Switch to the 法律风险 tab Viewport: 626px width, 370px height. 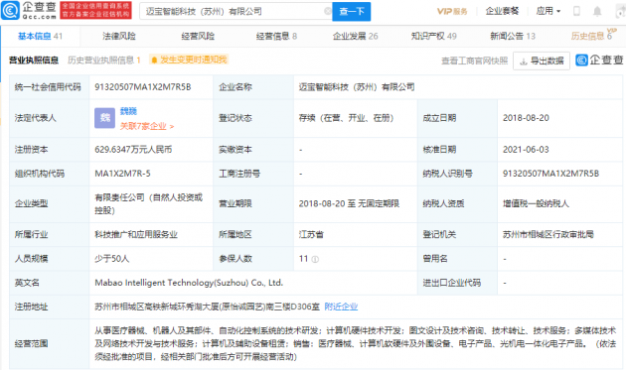tap(119, 37)
